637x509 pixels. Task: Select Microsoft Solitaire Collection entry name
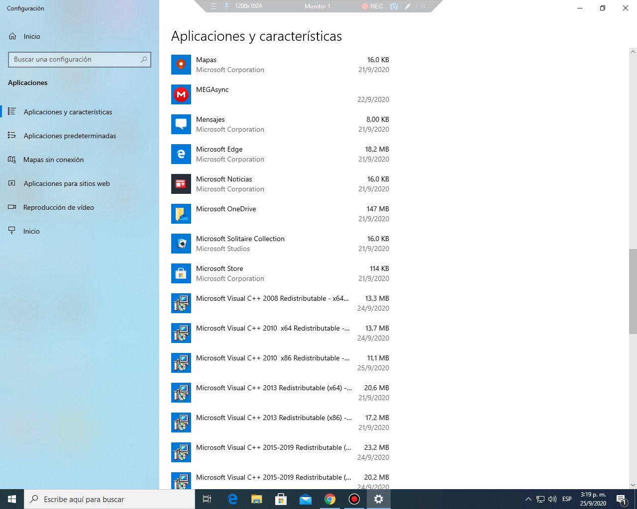[x=240, y=239]
